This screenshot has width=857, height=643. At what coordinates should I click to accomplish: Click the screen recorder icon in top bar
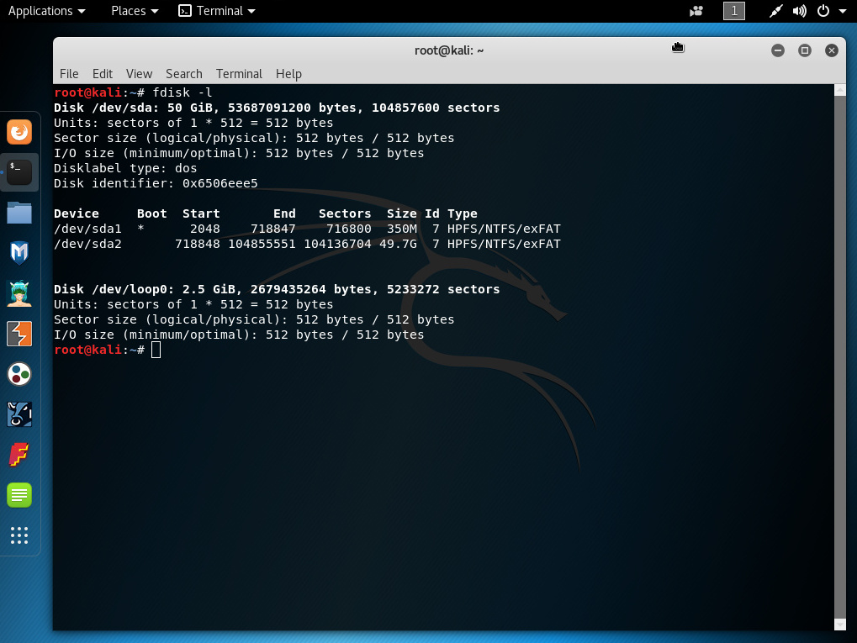pos(696,11)
